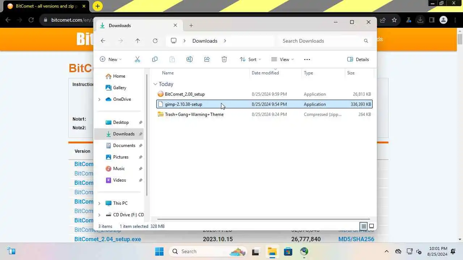Open the See more (three dots) menu
The width and height of the screenshot is (463, 260).
pos(307,59)
